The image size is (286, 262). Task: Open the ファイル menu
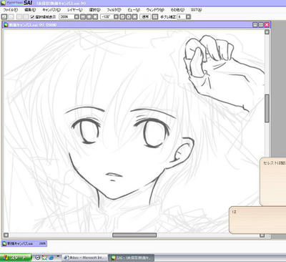pos(10,10)
